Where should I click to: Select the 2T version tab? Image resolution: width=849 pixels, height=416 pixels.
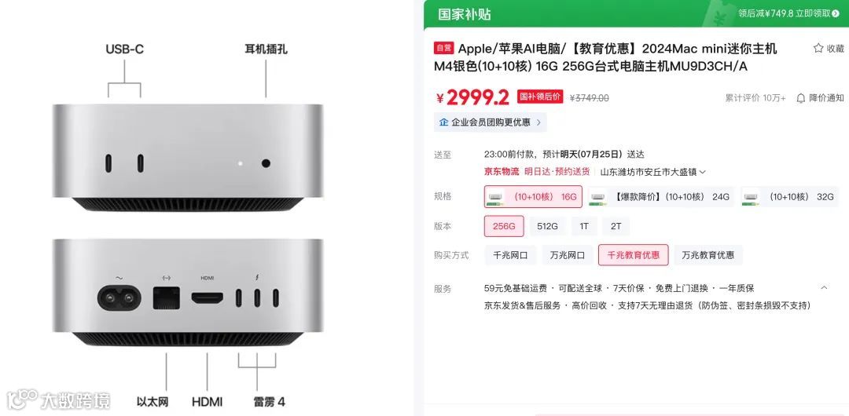(616, 226)
